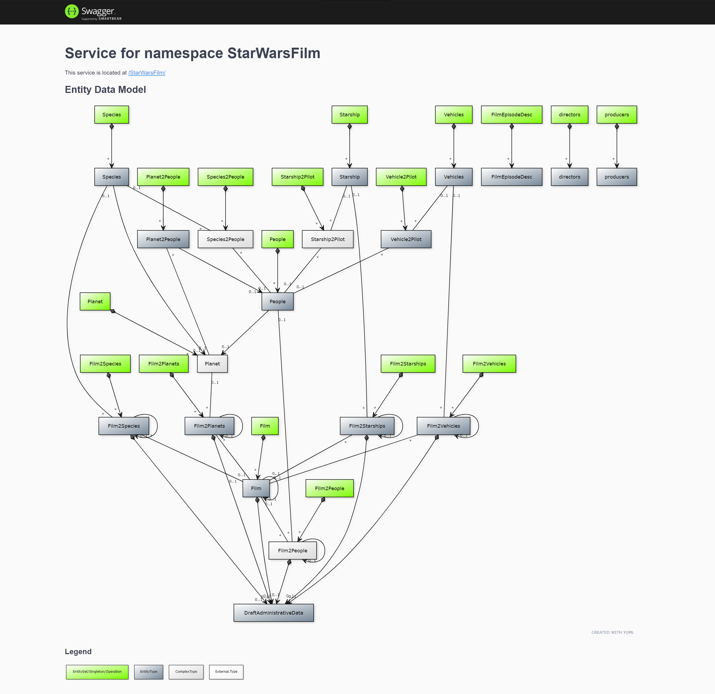Click the green Planet entity set node
Screen dimensions: 715x694
(95, 301)
